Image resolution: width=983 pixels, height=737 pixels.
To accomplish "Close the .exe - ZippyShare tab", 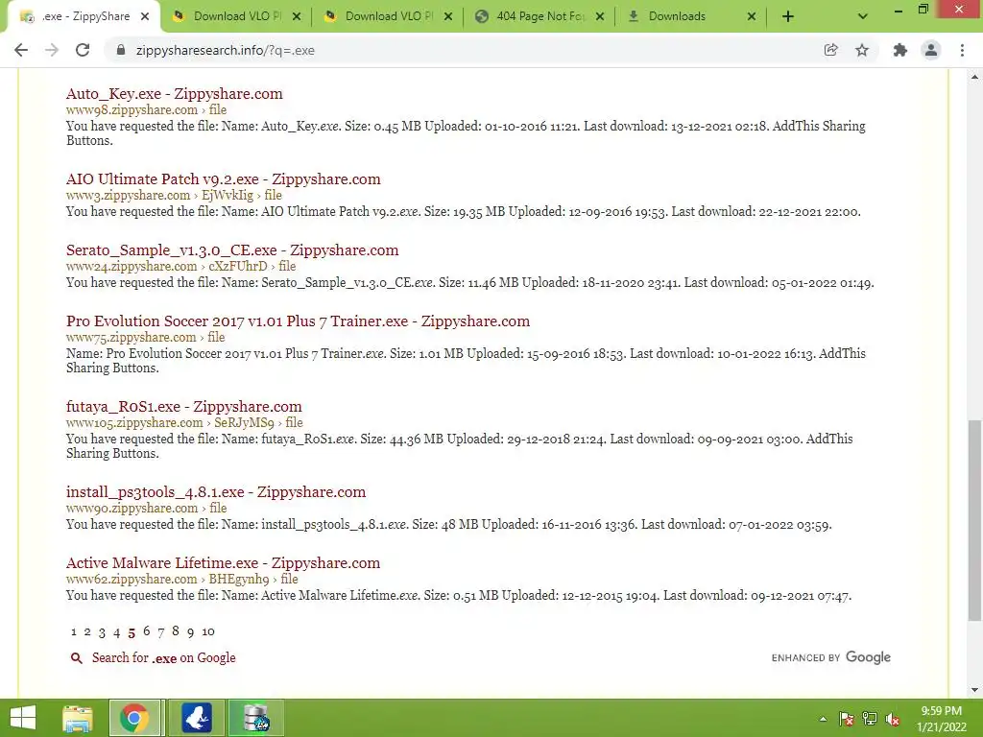I will tap(145, 17).
